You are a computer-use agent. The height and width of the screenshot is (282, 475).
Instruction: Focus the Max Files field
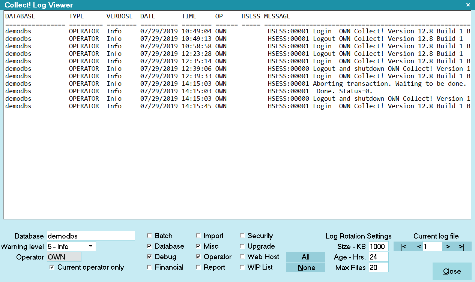378,267
